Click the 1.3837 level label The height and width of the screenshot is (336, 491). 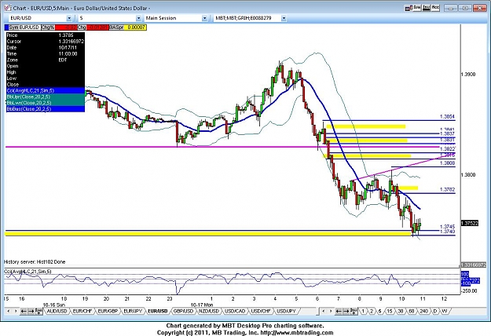pyautogui.click(x=447, y=134)
